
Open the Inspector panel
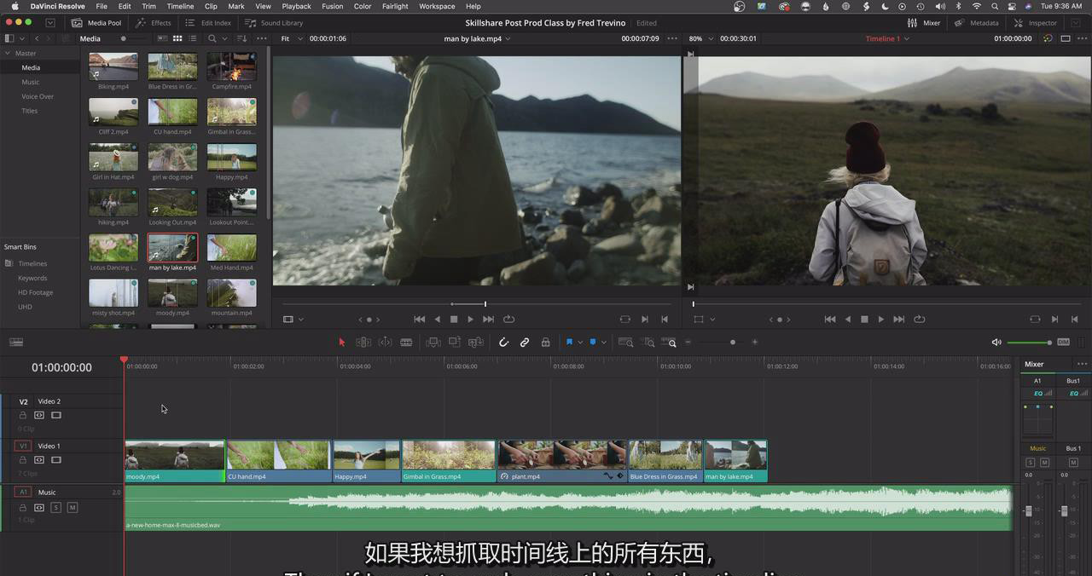[x=1036, y=23]
